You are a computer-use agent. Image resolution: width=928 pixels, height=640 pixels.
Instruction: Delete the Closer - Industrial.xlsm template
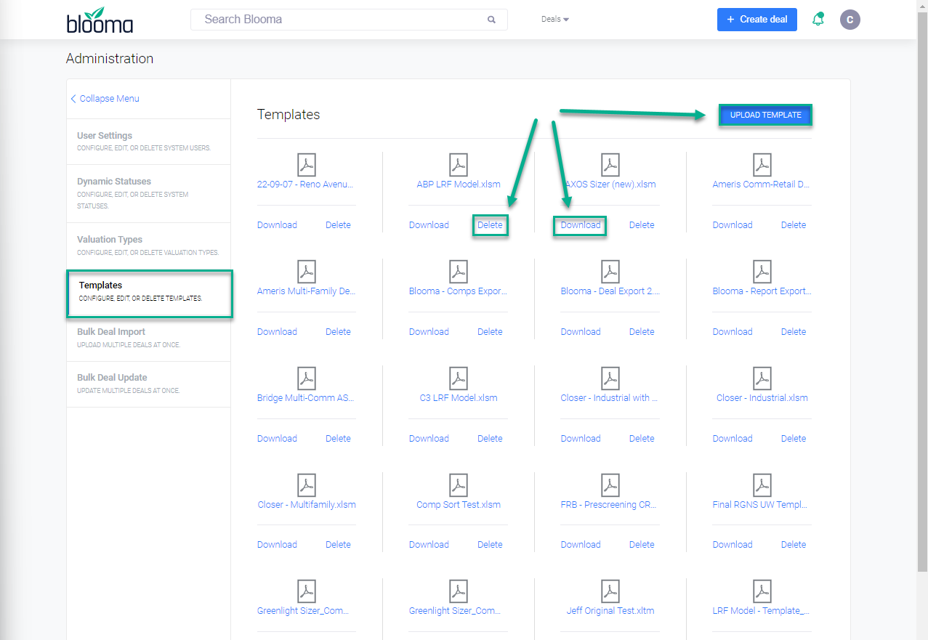coord(794,439)
